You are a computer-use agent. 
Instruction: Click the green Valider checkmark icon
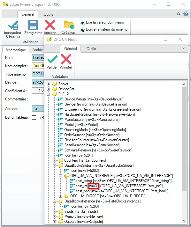pos(52,60)
